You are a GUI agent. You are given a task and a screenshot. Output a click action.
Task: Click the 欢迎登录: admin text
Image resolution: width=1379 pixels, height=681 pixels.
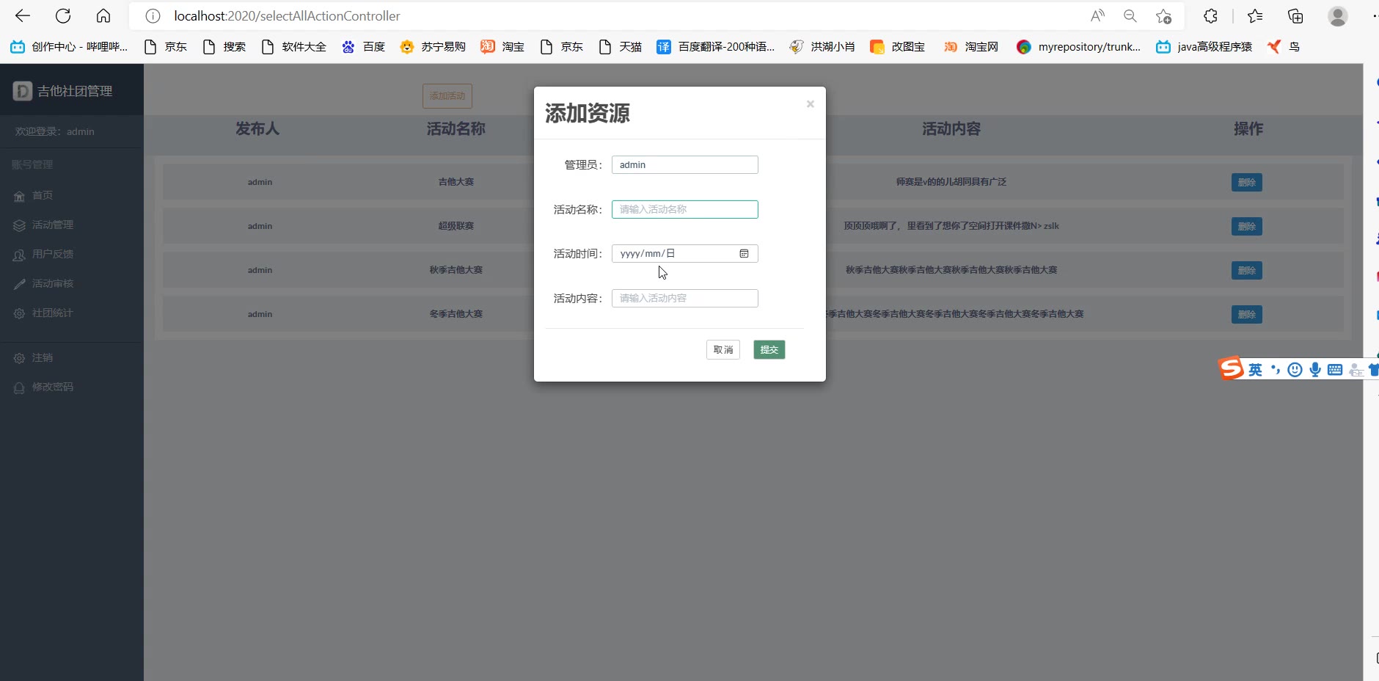[x=55, y=132]
